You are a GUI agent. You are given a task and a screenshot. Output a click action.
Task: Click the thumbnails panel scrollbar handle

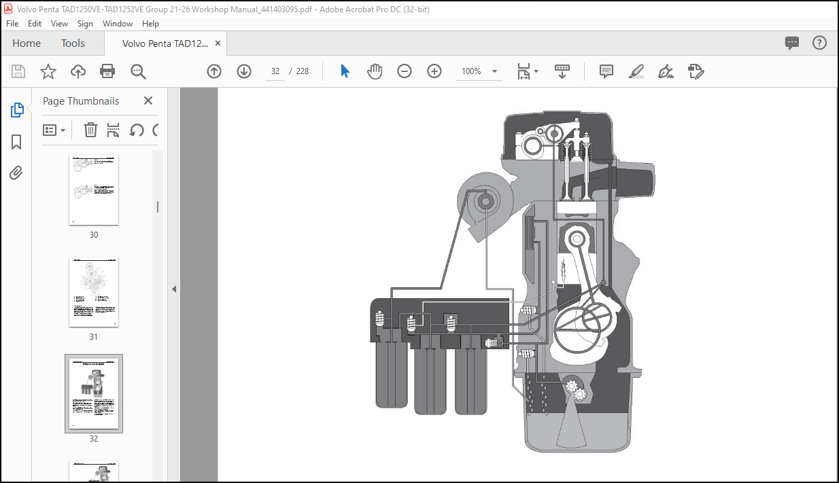click(158, 207)
